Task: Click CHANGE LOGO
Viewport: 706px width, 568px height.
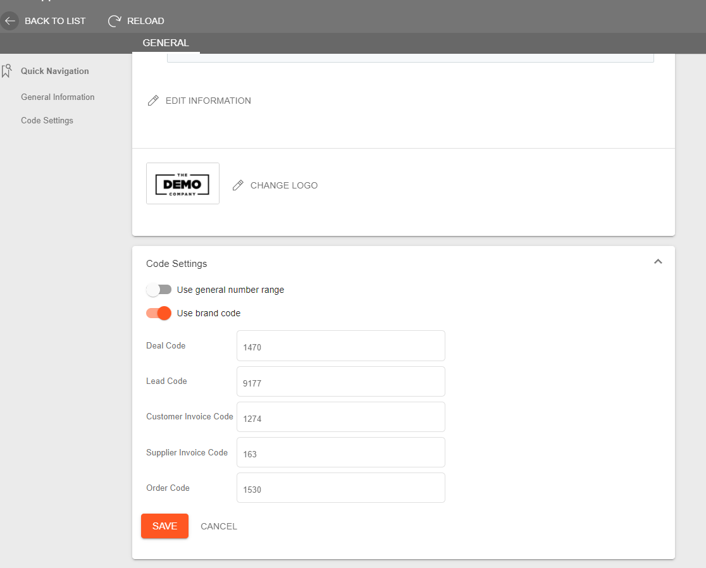Action: tap(284, 185)
